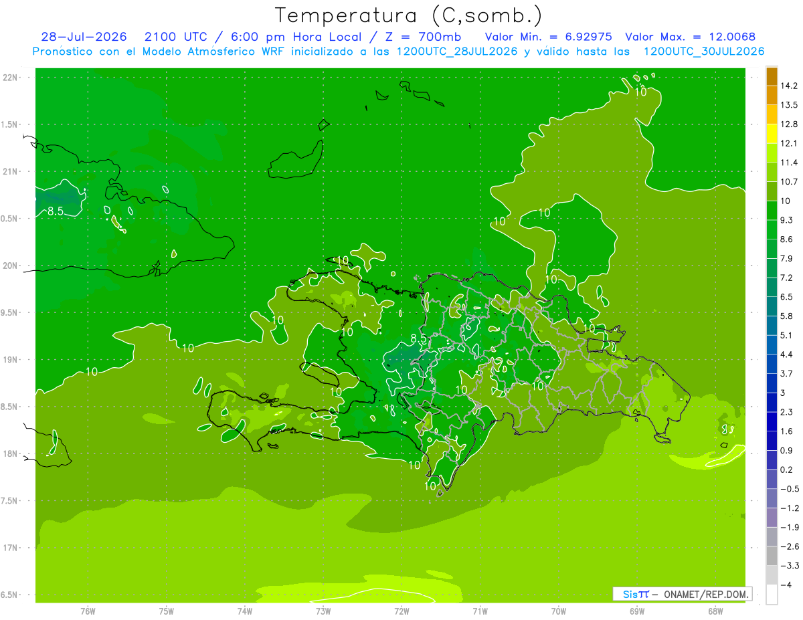Click the '21N' latitude axis label
The height and width of the screenshot is (620, 803).
coord(11,171)
